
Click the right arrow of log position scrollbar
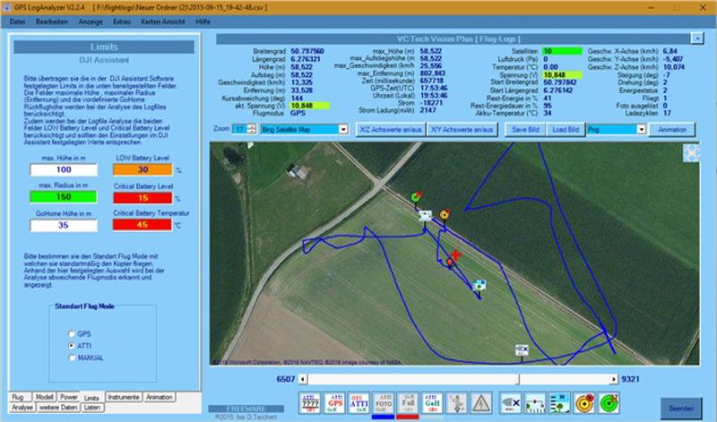pyautogui.click(x=613, y=379)
